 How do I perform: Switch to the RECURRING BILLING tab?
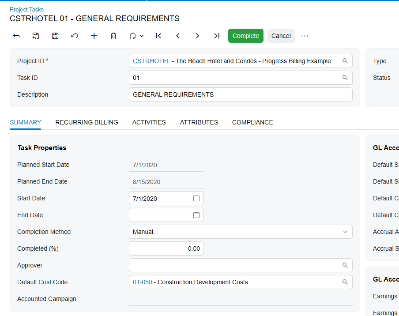click(87, 122)
